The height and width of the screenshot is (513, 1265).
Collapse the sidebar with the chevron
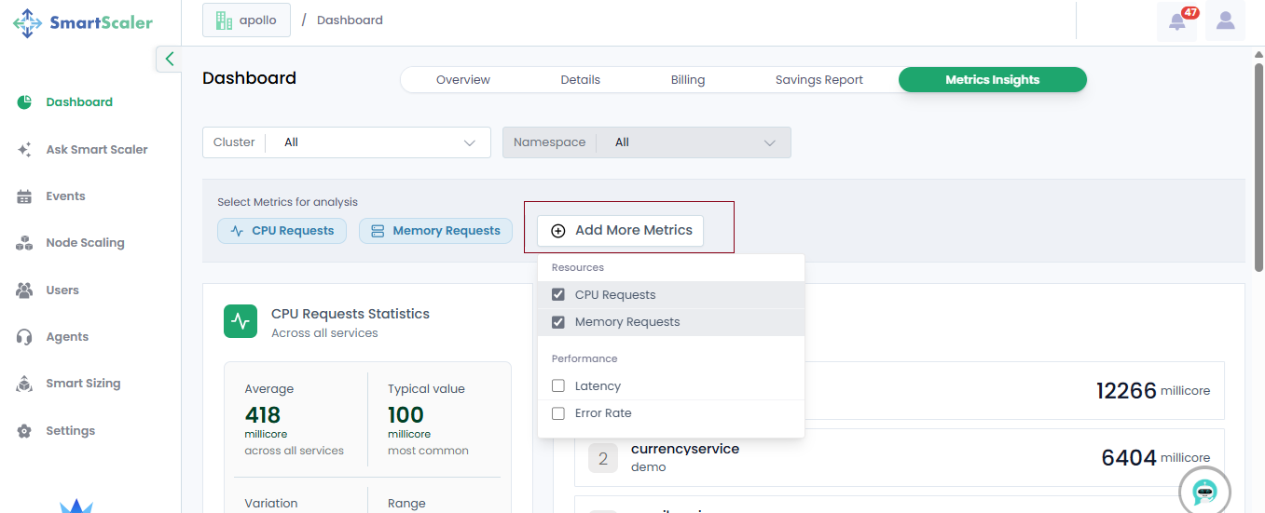click(169, 59)
